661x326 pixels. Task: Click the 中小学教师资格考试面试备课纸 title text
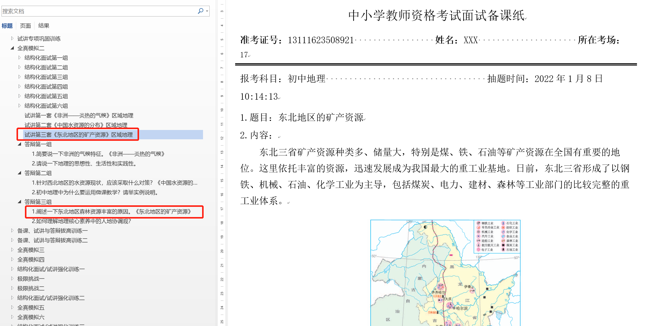(x=436, y=15)
